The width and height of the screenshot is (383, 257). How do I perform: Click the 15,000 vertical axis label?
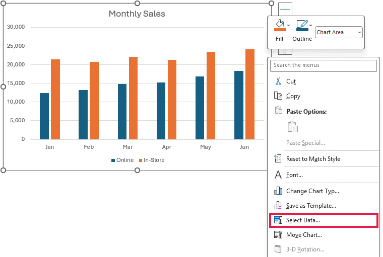click(x=16, y=83)
